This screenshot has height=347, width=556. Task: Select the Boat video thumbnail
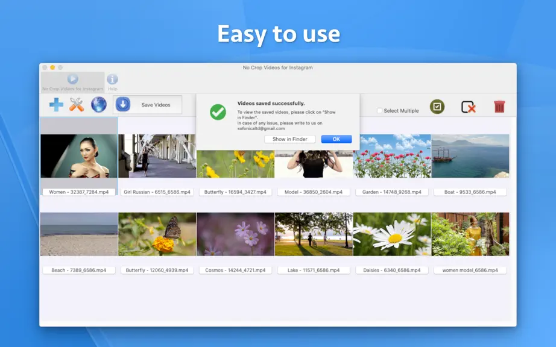pos(470,156)
